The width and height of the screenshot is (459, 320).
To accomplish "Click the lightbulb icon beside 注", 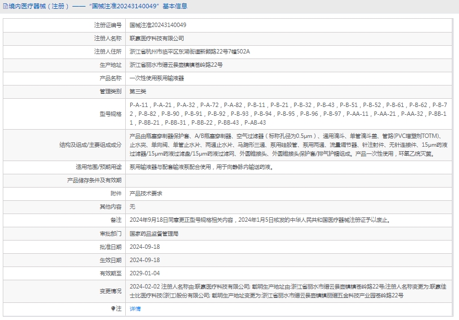I will click(114, 309).
